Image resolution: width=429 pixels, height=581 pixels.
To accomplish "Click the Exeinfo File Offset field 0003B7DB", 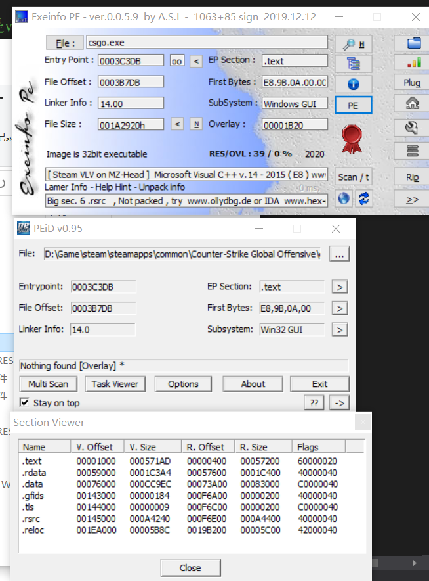I will pyautogui.click(x=131, y=82).
